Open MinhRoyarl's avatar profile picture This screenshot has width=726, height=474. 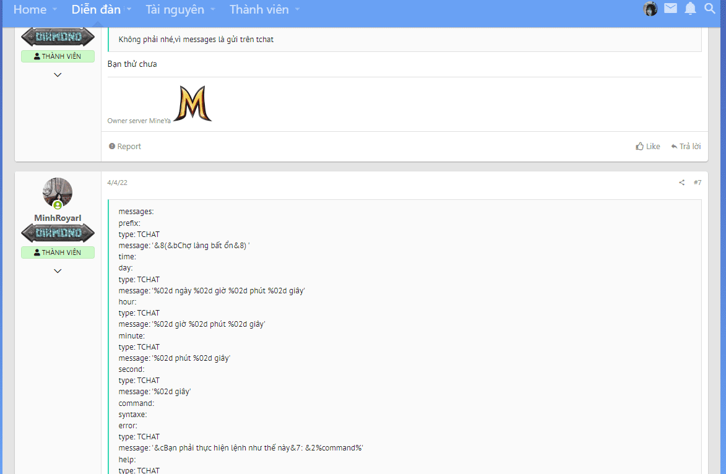(58, 192)
